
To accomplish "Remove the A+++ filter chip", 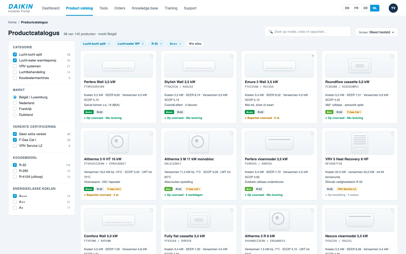I will (180, 44).
